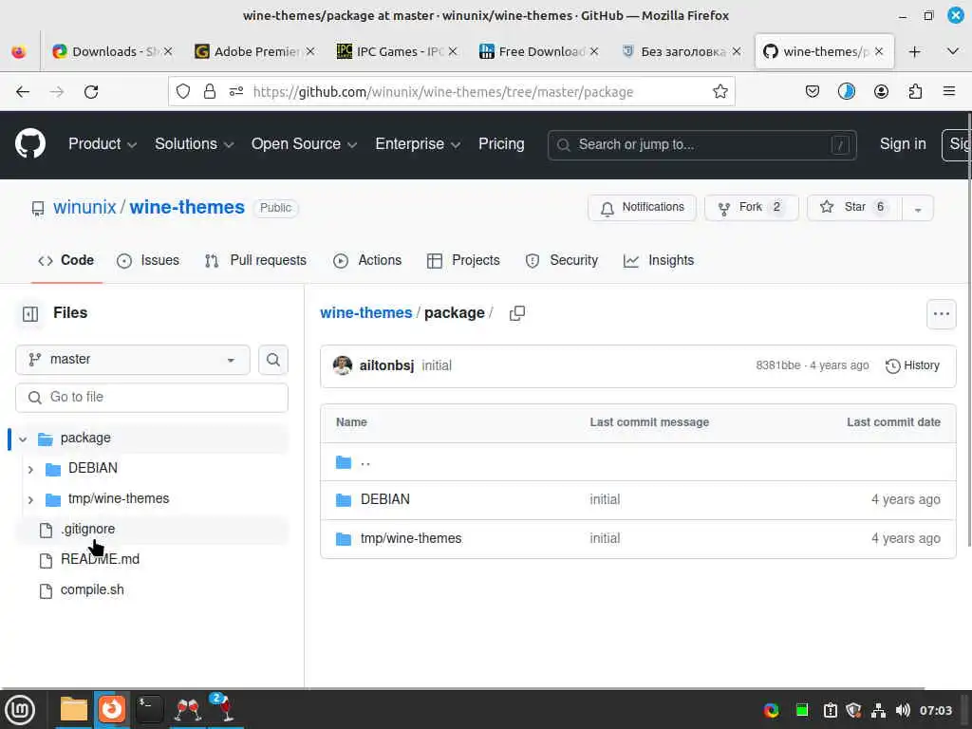The height and width of the screenshot is (729, 972).
Task: Open the GitHub homepage logo
Action: (29, 144)
